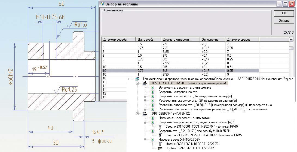This screenshot has width=297, height=152.
Task: Collapse the Технологический процесс root node
Action: point(130,79)
